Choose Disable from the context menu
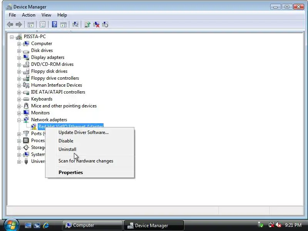 coord(90,141)
